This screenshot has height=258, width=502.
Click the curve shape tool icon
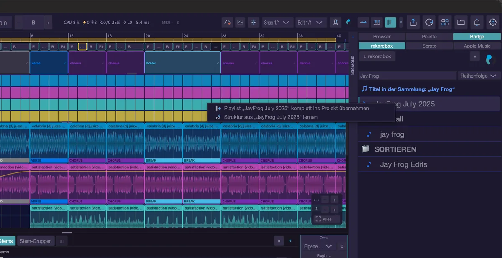240,23
